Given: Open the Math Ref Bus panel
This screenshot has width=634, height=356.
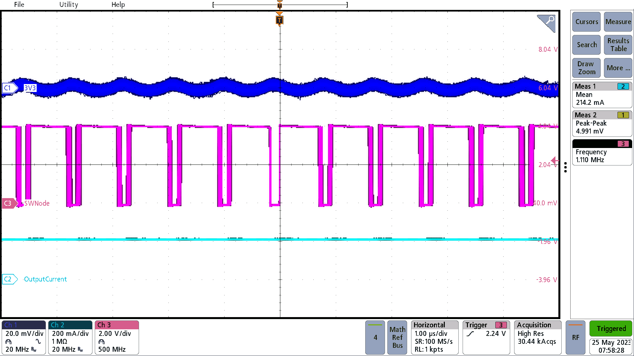Looking at the screenshot, I should pyautogui.click(x=397, y=337).
